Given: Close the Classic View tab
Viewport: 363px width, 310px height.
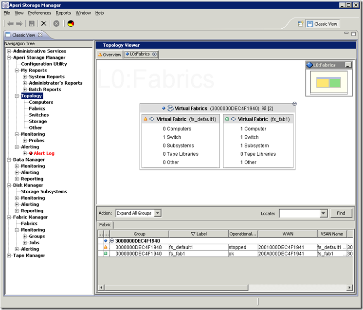Looking at the screenshot, I should 40,35.
